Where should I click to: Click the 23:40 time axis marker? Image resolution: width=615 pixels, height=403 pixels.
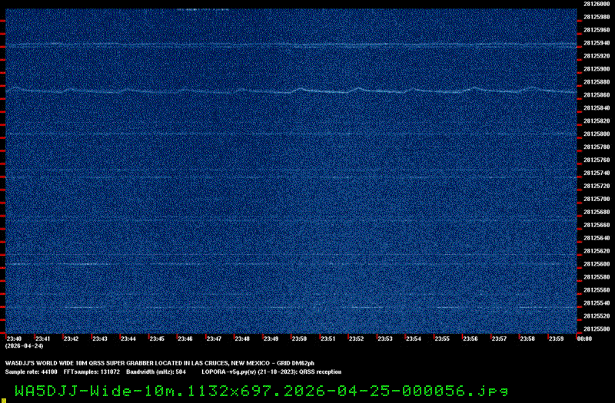14,339
